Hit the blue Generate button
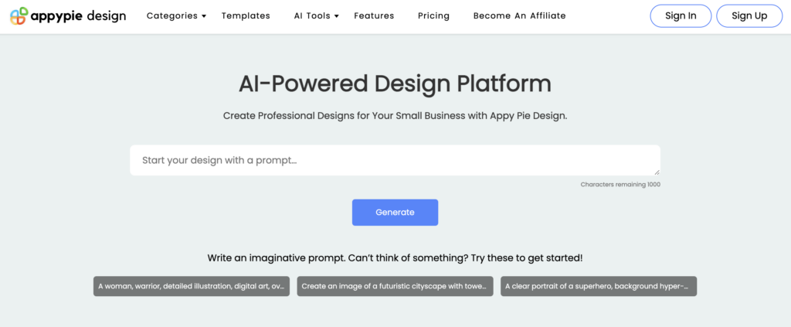791x327 pixels. coord(395,213)
